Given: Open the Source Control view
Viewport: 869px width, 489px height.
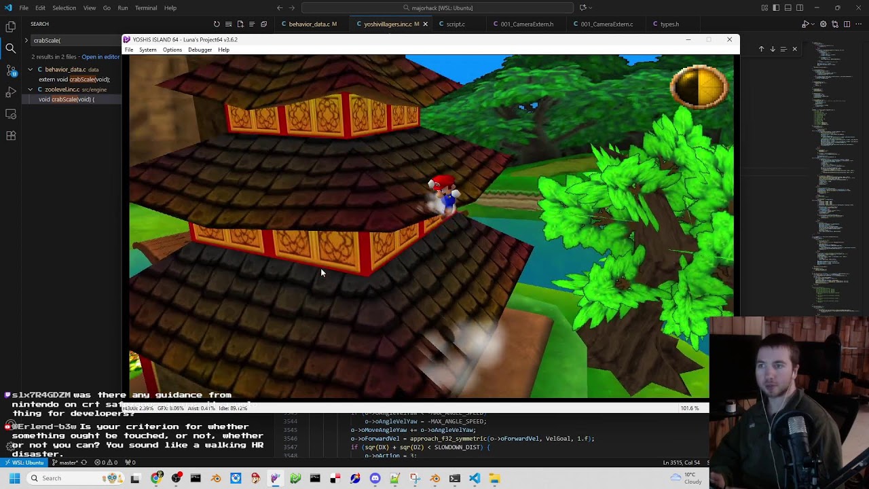Looking at the screenshot, I should point(11,71).
